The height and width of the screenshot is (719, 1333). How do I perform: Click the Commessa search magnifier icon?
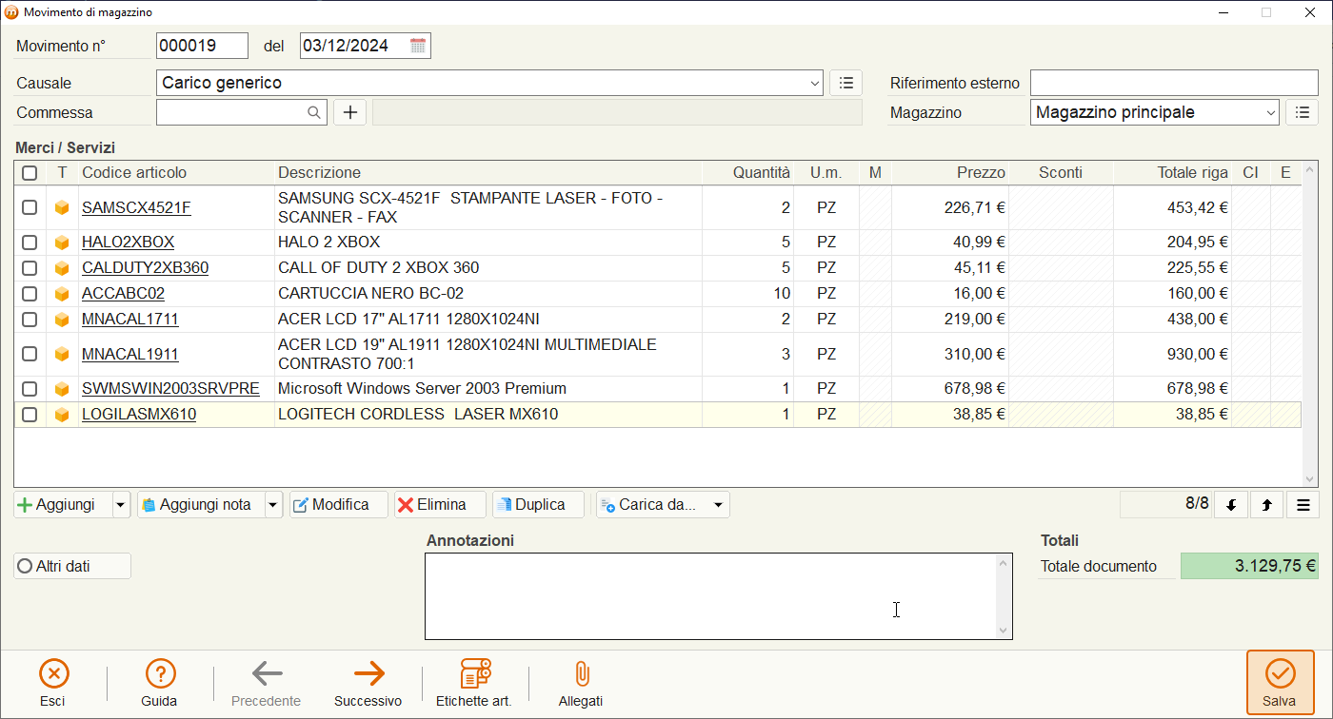pos(314,112)
